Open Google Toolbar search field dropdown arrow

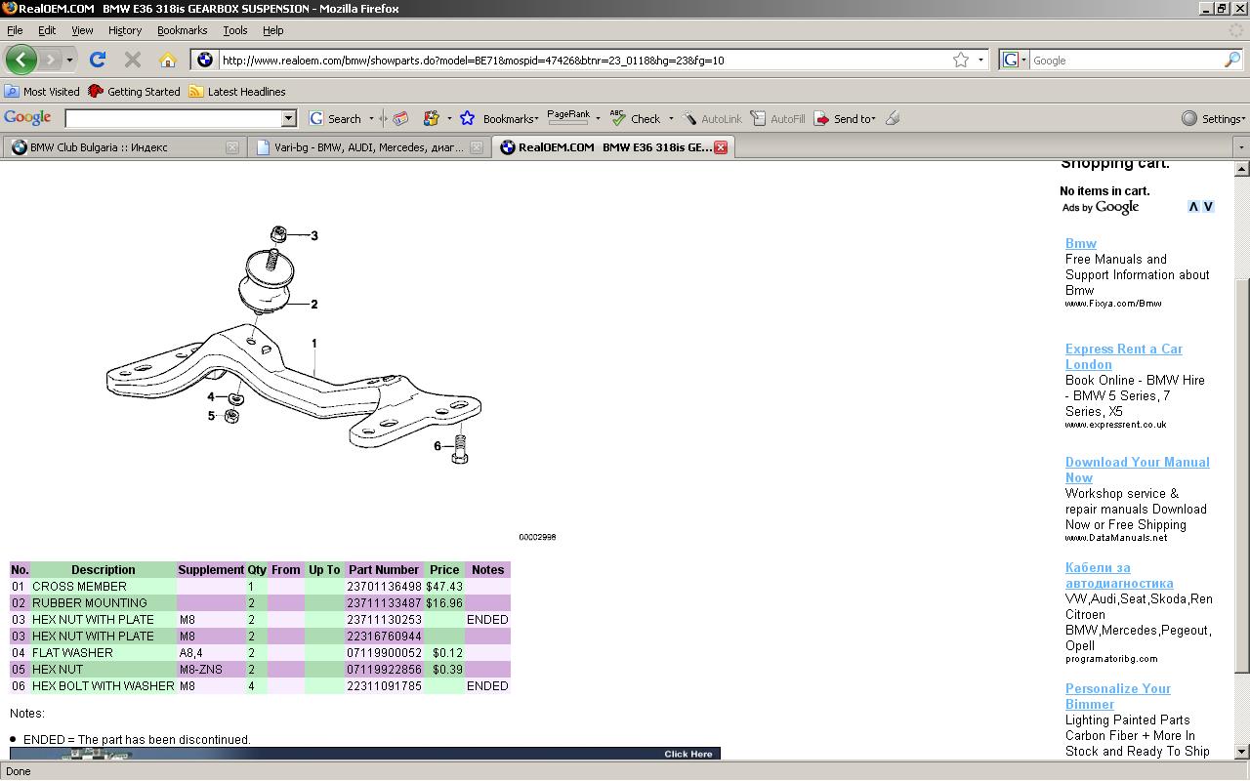(289, 118)
